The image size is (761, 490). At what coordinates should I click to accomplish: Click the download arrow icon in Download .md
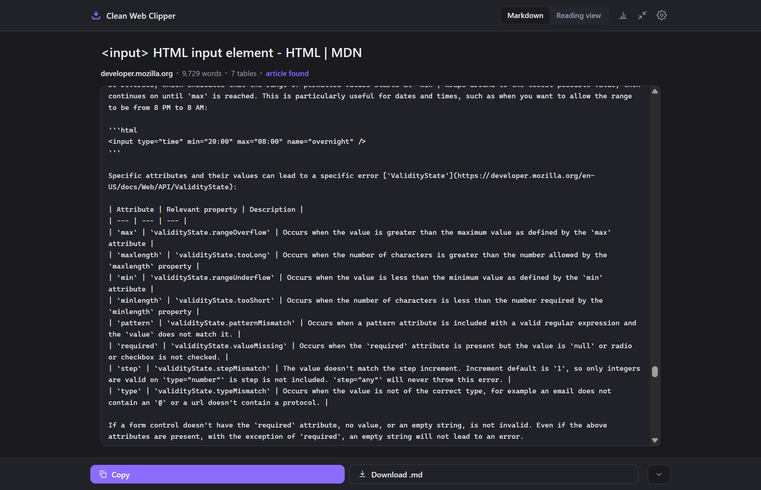pos(362,474)
